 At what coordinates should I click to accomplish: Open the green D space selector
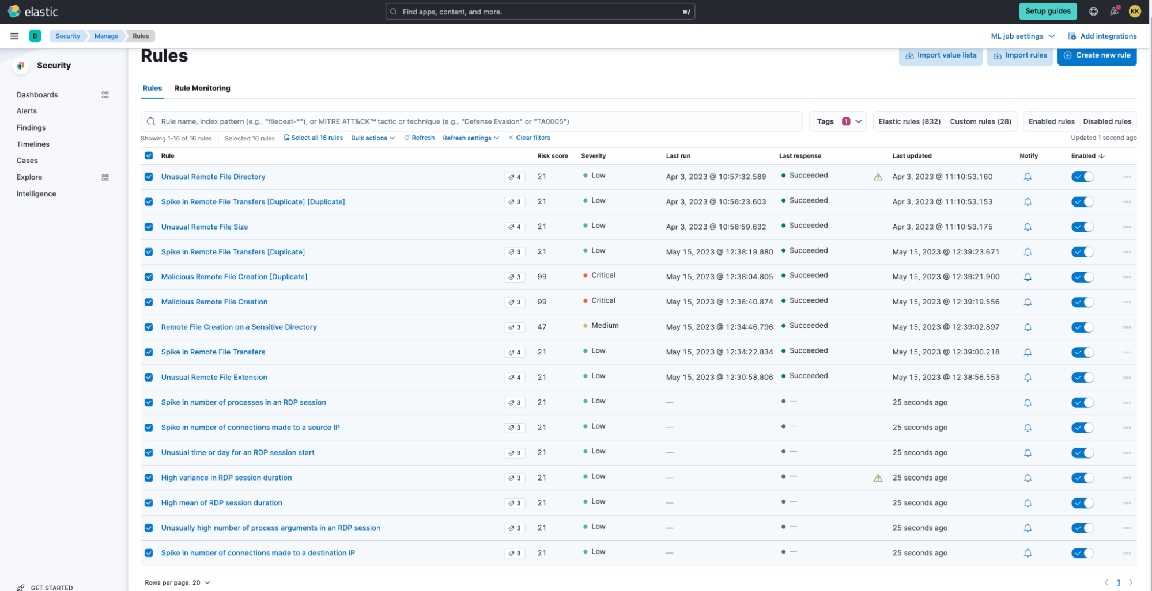click(35, 36)
